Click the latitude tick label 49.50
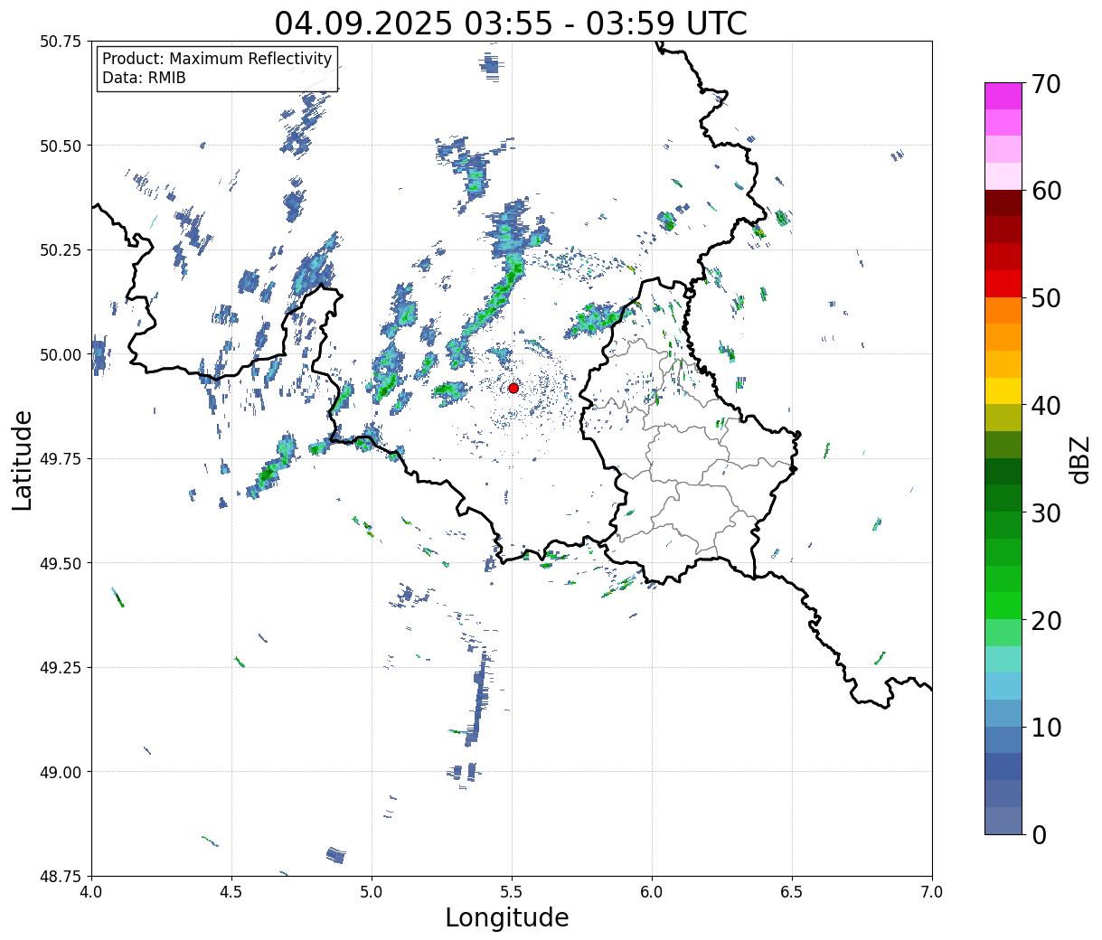 (61, 563)
